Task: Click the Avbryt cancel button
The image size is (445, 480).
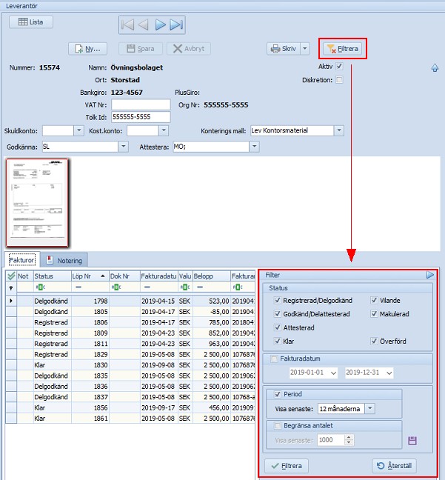Action: (x=189, y=49)
